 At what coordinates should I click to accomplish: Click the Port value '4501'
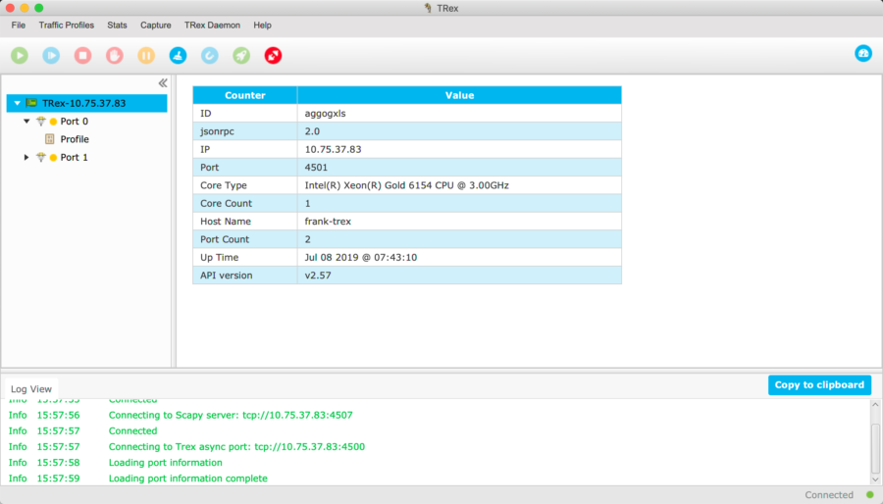(x=316, y=167)
